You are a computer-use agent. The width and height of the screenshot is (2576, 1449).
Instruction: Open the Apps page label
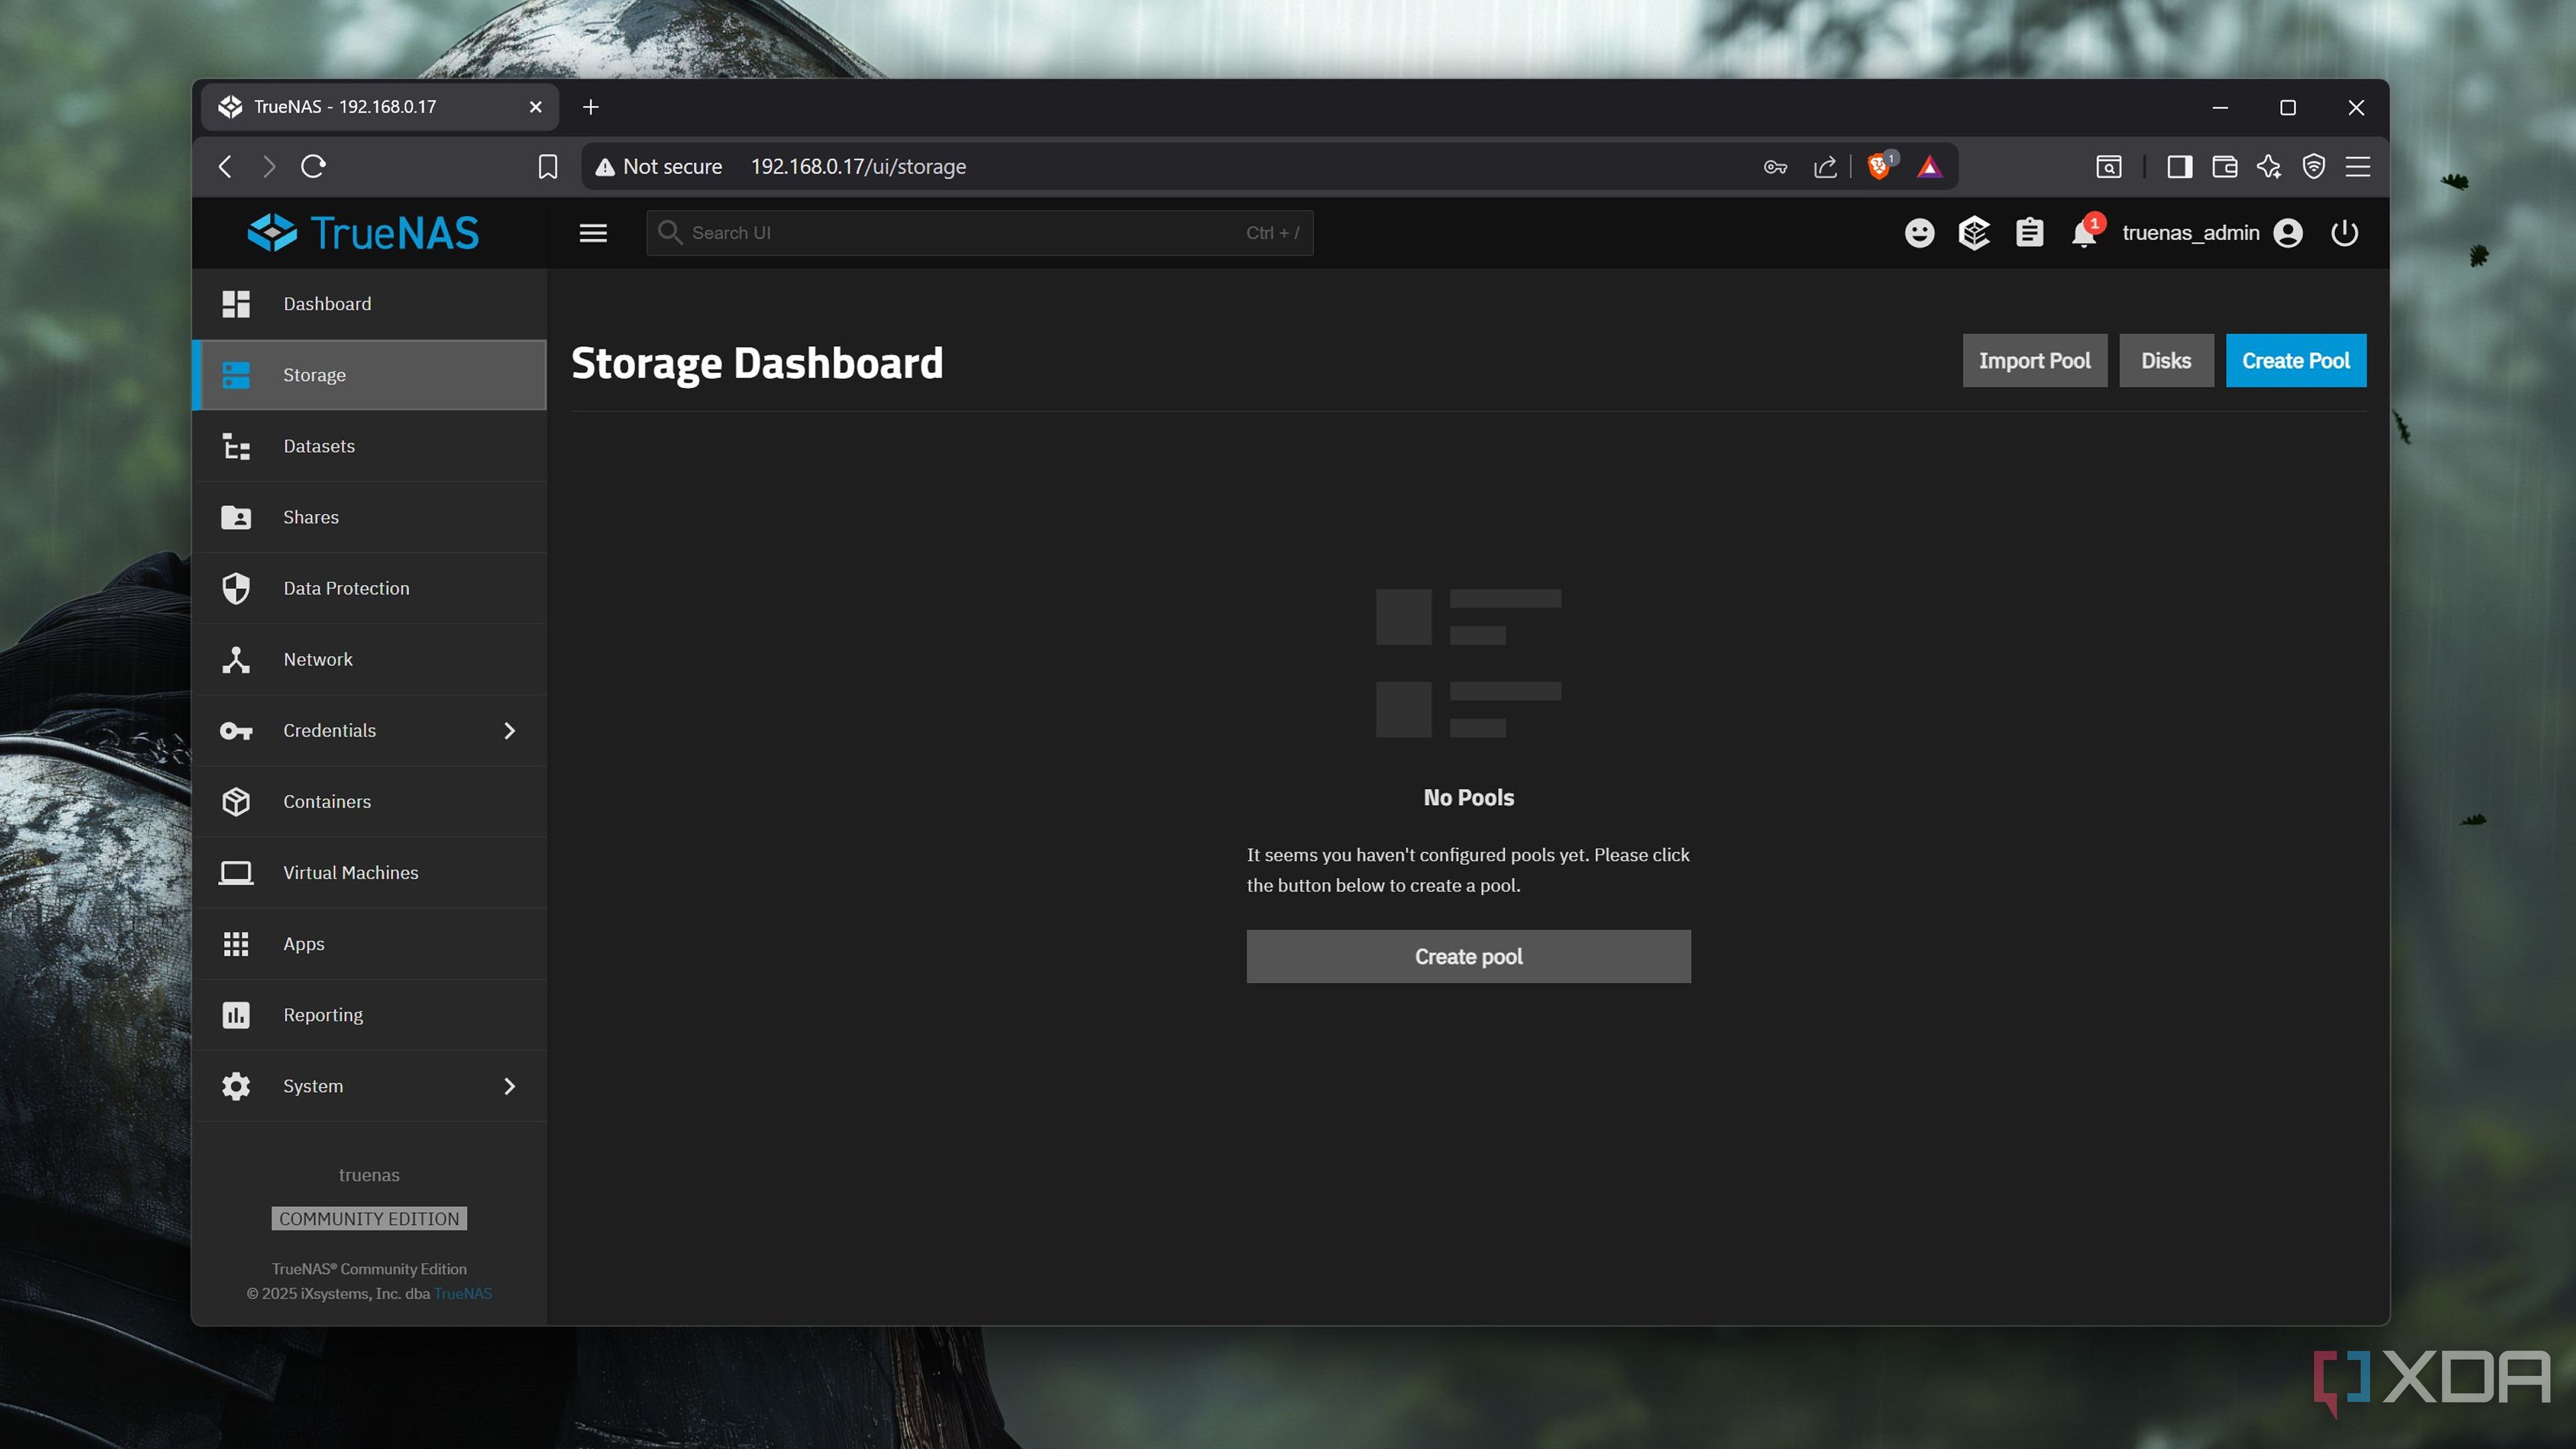tap(304, 944)
